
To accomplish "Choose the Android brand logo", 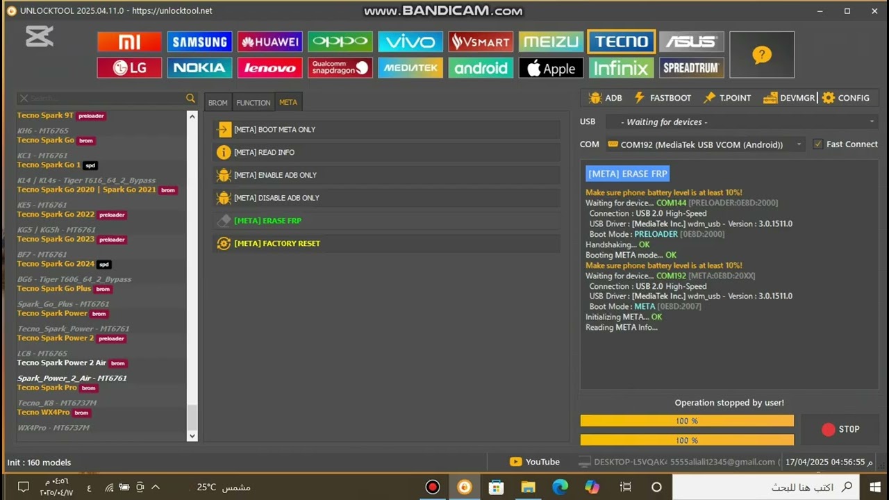I will click(x=481, y=67).
